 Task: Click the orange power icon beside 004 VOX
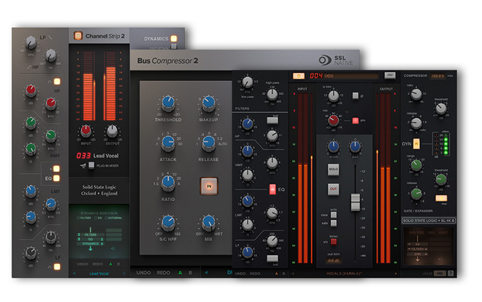[x=298, y=75]
